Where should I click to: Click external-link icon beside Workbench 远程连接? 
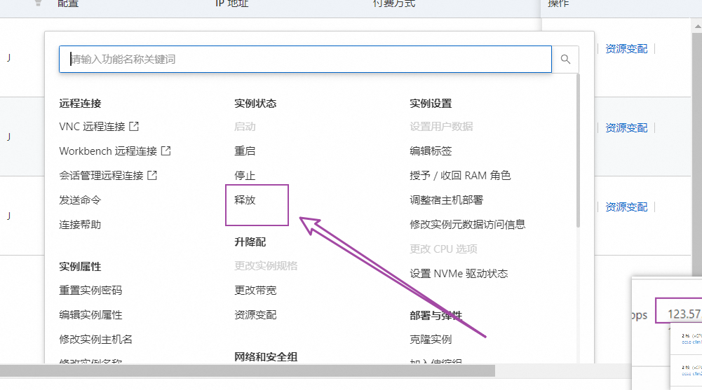coord(166,151)
